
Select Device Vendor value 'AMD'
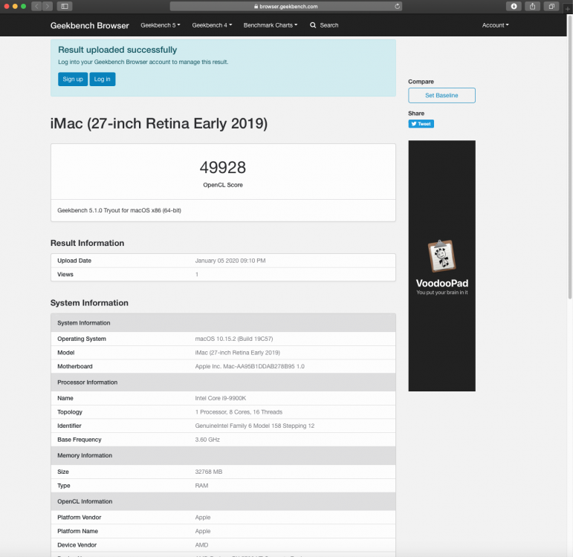(201, 545)
